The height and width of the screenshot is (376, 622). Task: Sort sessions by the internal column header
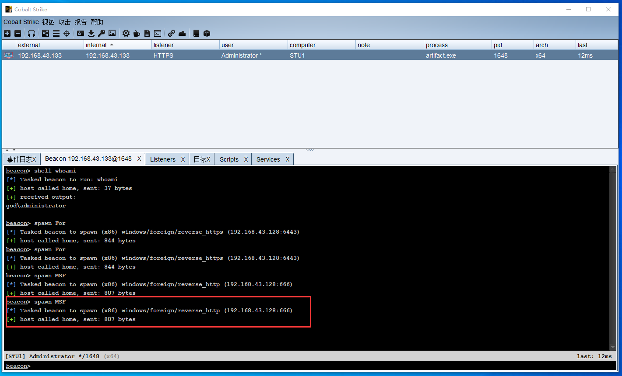118,45
